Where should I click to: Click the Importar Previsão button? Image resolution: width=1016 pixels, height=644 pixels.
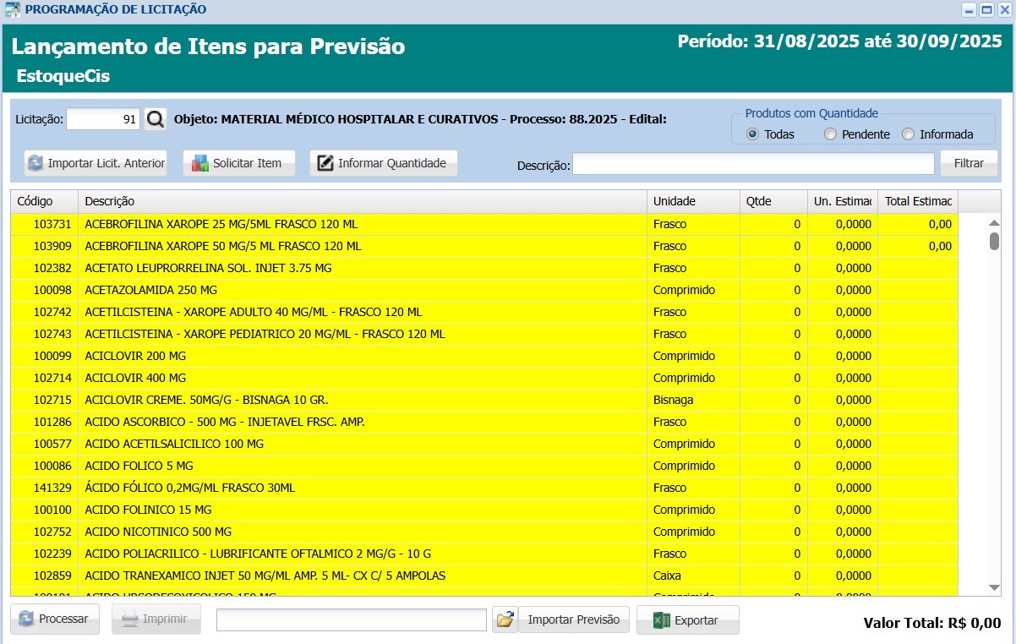pyautogui.click(x=574, y=619)
